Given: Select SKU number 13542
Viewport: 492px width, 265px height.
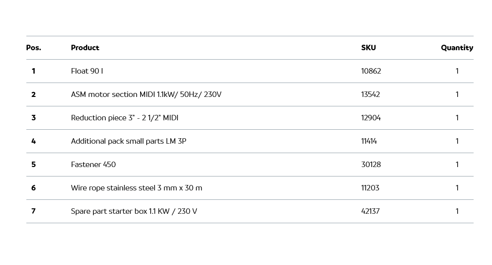Looking at the screenshot, I should coord(370,94).
